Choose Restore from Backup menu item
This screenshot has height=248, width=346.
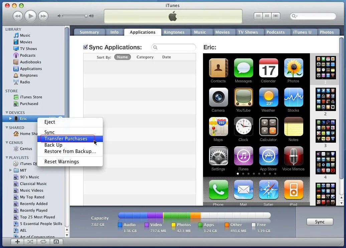tap(70, 151)
